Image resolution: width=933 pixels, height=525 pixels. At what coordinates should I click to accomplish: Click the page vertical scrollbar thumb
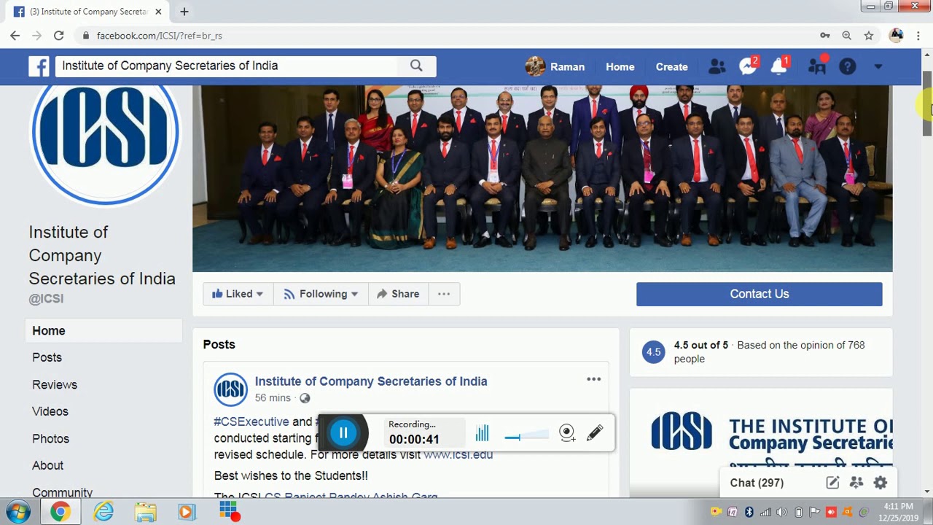click(926, 104)
